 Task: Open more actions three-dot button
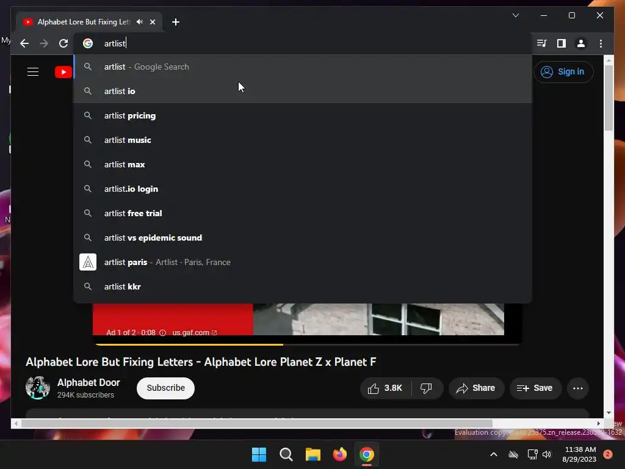pyautogui.click(x=578, y=388)
